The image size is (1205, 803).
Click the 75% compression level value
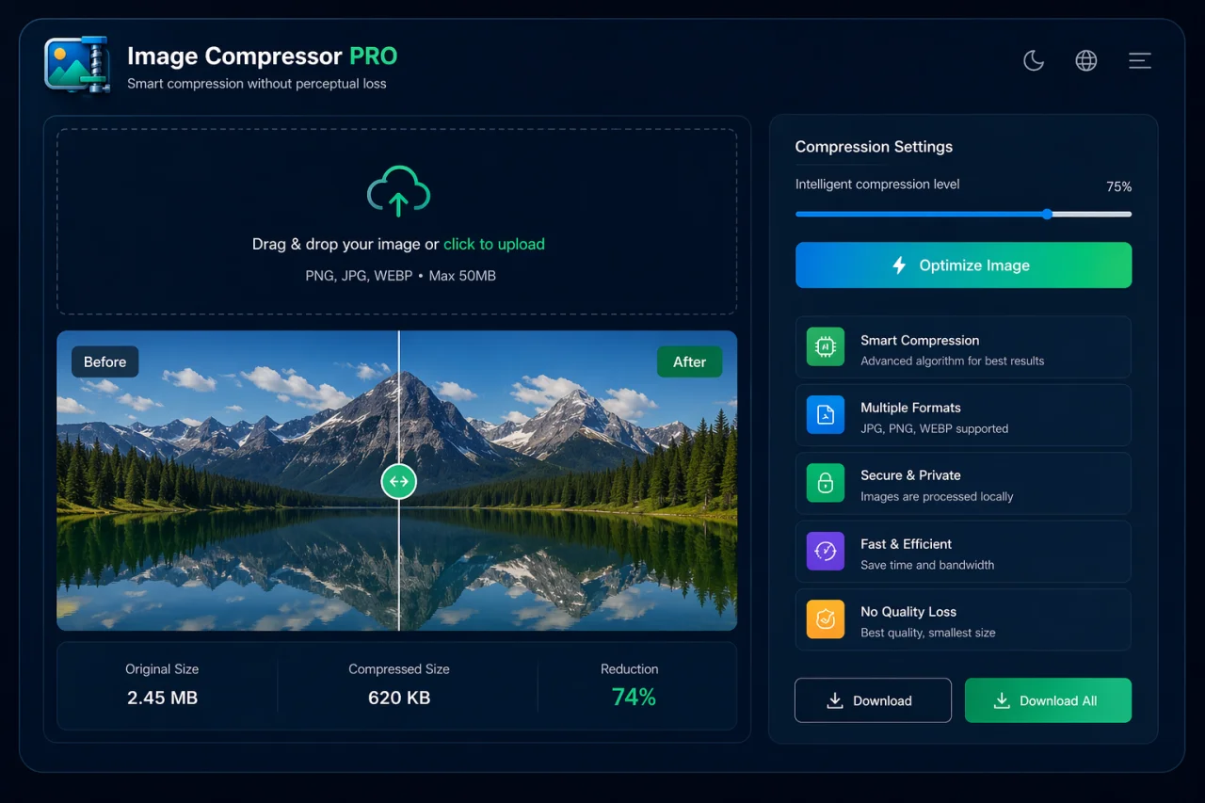click(1118, 186)
